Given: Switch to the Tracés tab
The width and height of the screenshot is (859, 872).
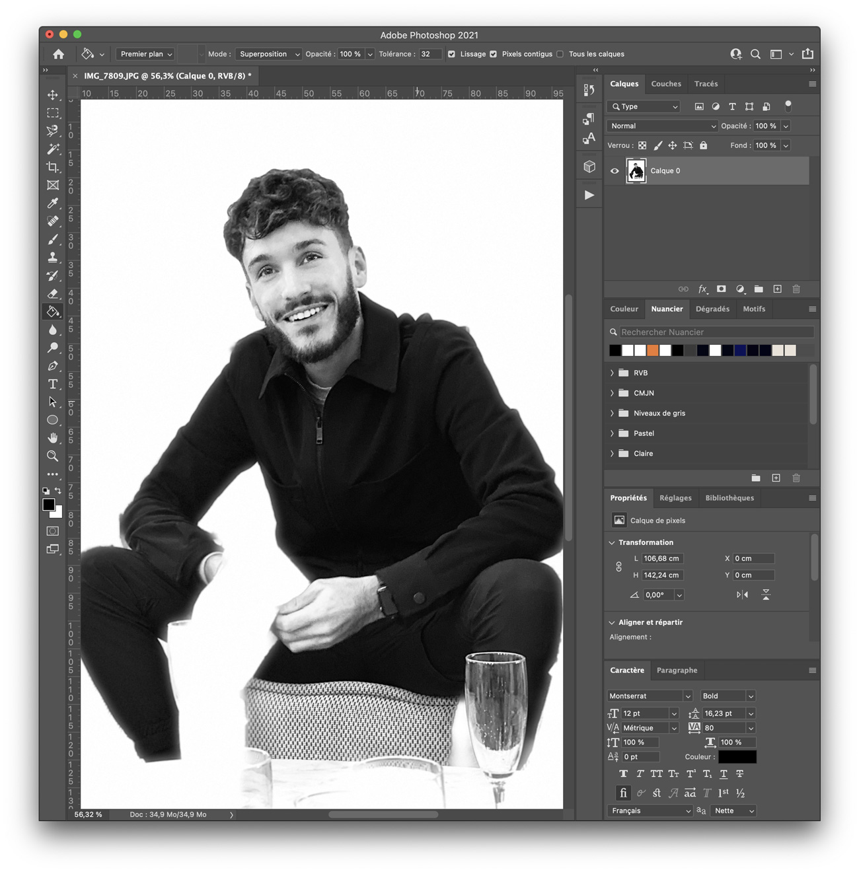Looking at the screenshot, I should pyautogui.click(x=706, y=84).
